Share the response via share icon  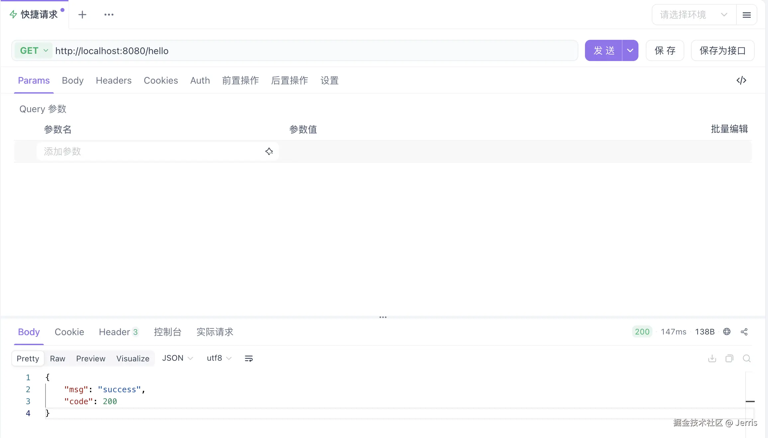tap(744, 332)
